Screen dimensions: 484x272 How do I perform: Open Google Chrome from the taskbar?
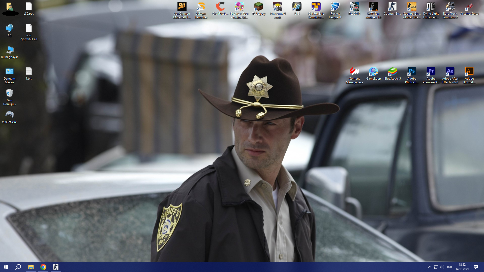pyautogui.click(x=43, y=267)
